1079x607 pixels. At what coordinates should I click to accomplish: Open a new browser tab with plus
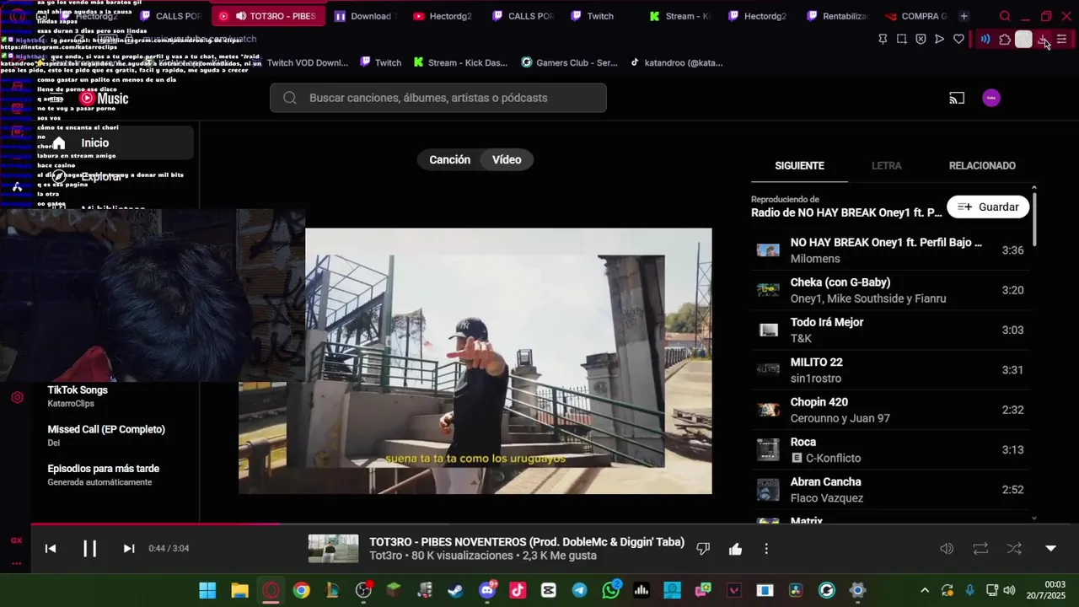point(964,16)
